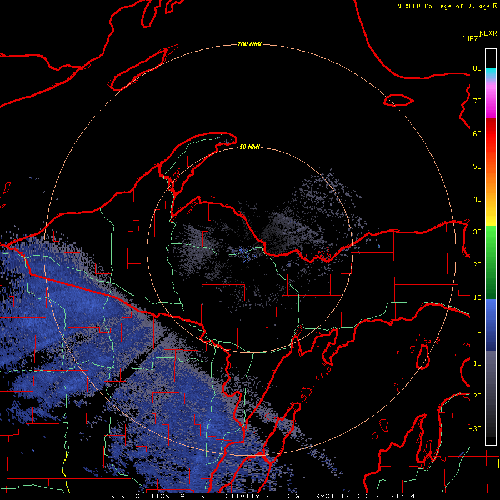Viewport: 500px width, 500px height.
Task: Click the -30 value on the dBZ scale
Action: (x=475, y=428)
